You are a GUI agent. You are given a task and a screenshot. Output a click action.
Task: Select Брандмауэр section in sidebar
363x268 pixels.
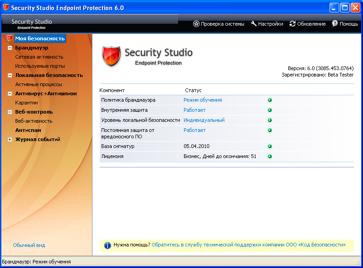click(32, 48)
